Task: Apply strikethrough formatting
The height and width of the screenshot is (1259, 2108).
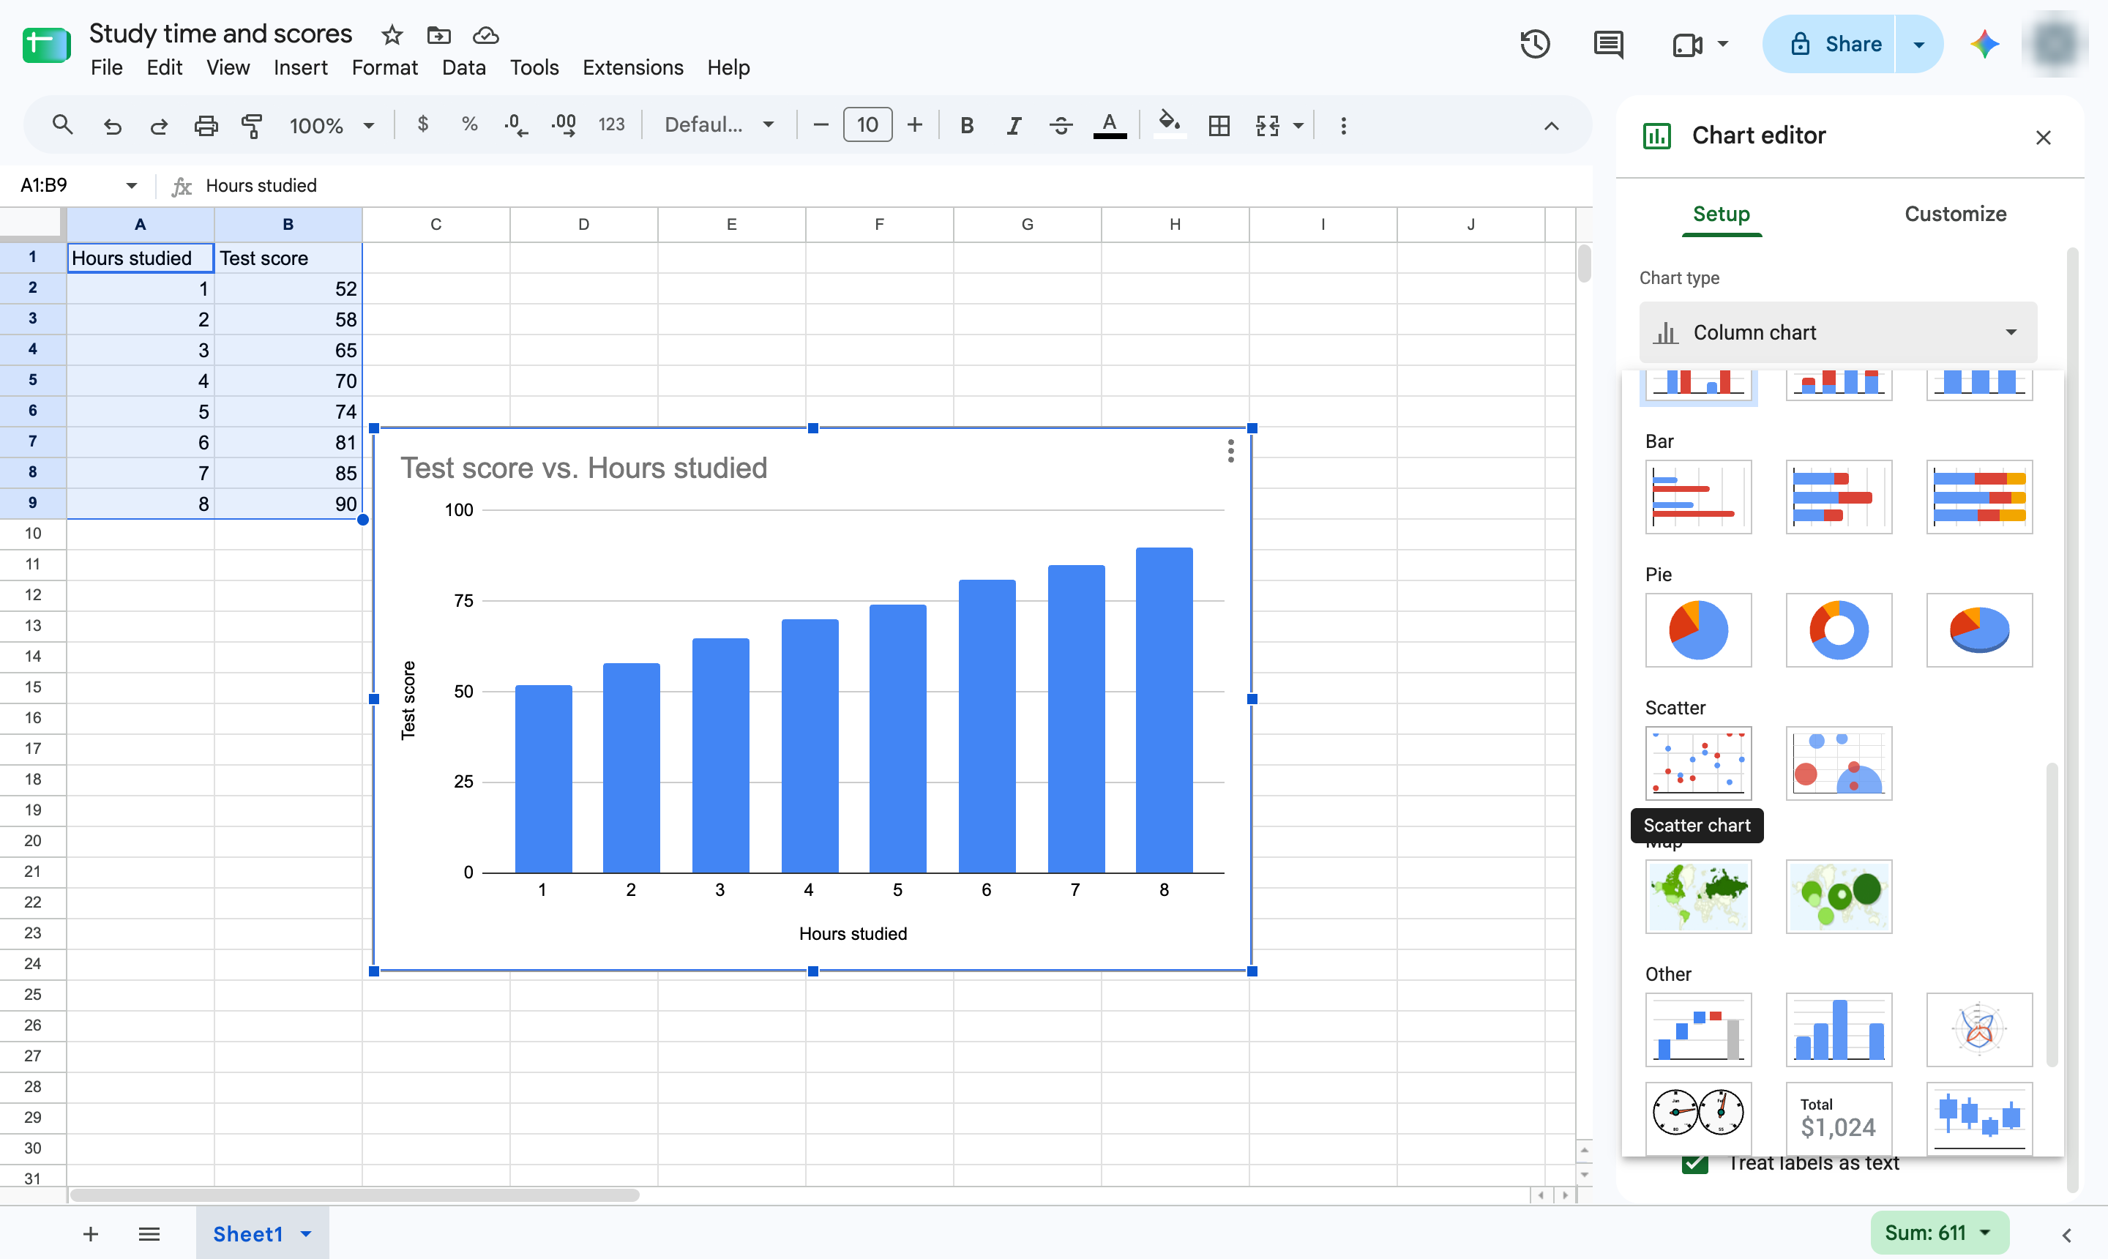Action: [x=1061, y=126]
